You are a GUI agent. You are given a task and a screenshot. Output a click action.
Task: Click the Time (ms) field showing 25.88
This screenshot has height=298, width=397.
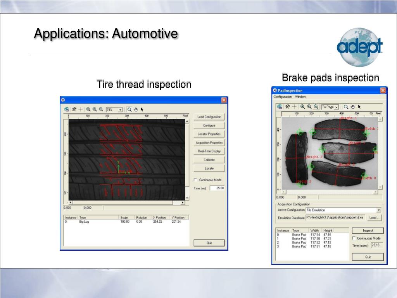pos(217,188)
